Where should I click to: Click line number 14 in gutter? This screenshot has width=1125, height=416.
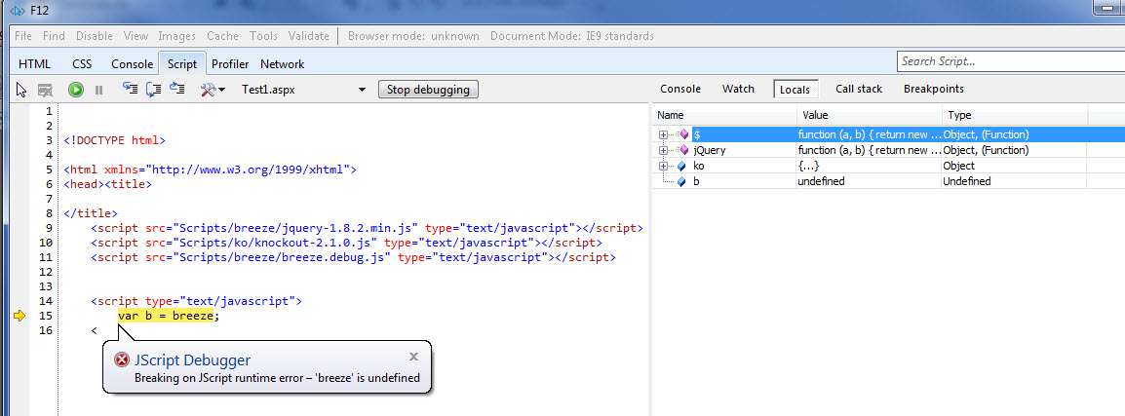(x=46, y=301)
